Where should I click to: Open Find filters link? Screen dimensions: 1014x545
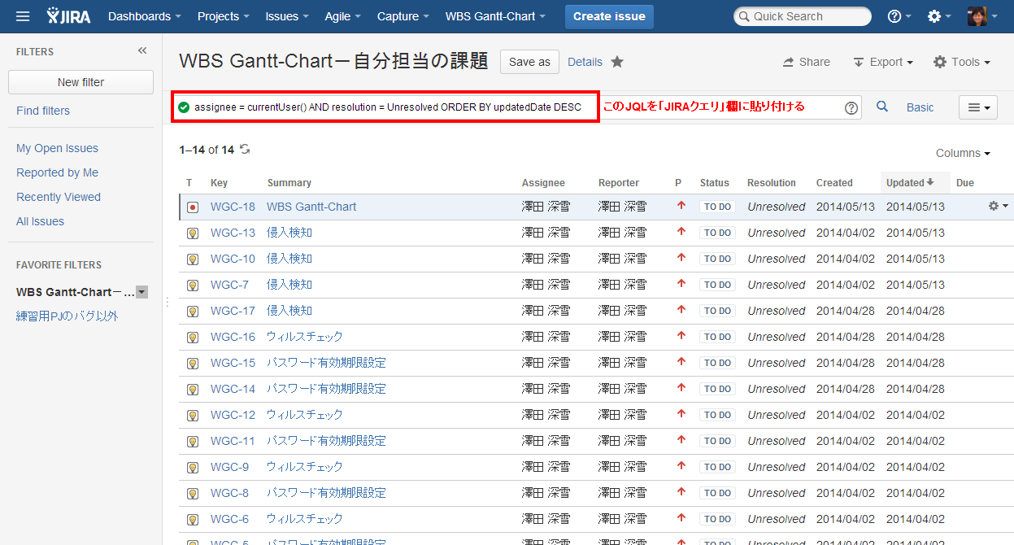(x=43, y=111)
